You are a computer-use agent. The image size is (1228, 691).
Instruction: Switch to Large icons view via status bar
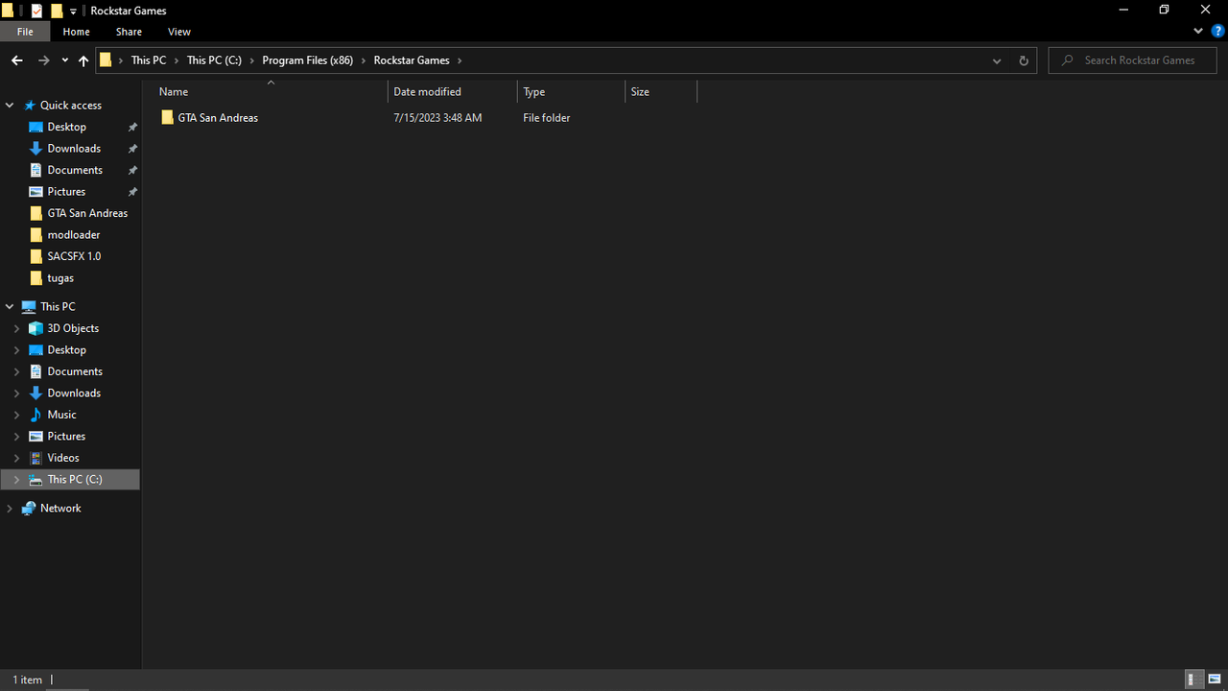(1215, 679)
